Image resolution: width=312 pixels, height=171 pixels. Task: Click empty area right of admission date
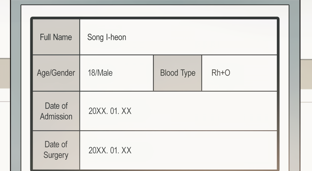click(x=202, y=111)
